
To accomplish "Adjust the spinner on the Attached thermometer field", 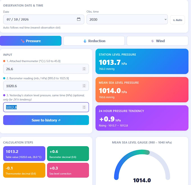I will pos(84,69).
